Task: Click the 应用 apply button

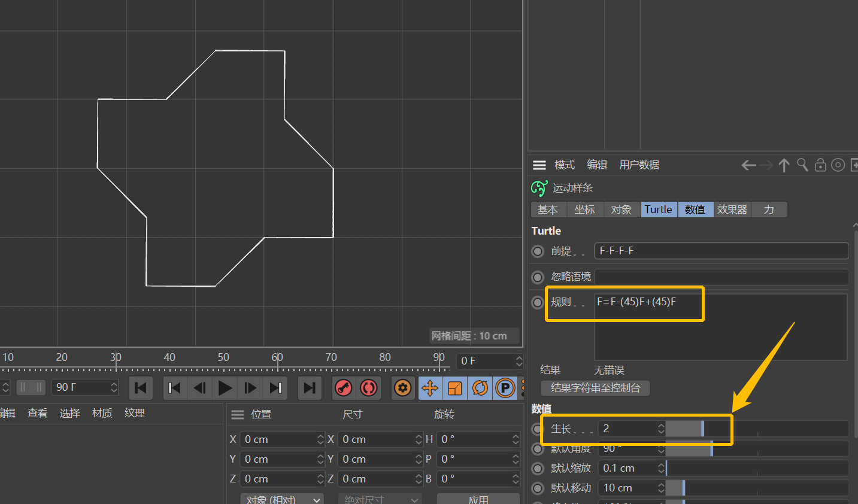Action: click(x=478, y=499)
